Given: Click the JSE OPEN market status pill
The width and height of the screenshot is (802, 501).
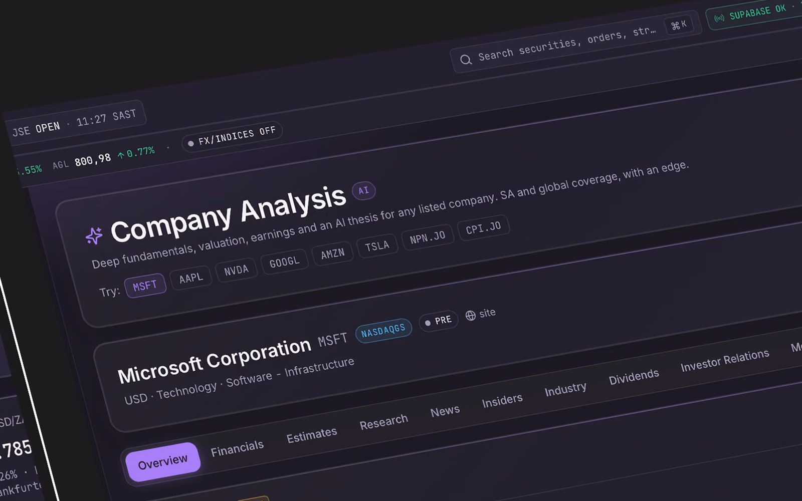Looking at the screenshot, I should pos(75,123).
